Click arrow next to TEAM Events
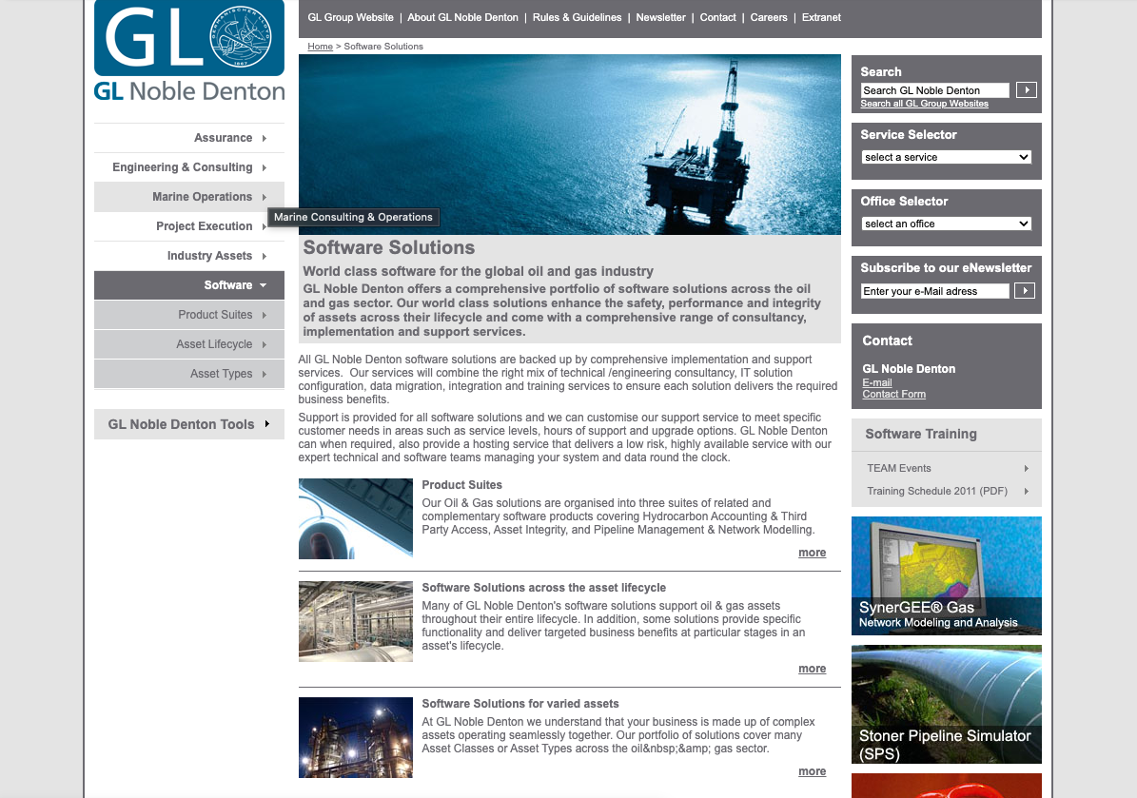The height and width of the screenshot is (798, 1137). [1026, 469]
